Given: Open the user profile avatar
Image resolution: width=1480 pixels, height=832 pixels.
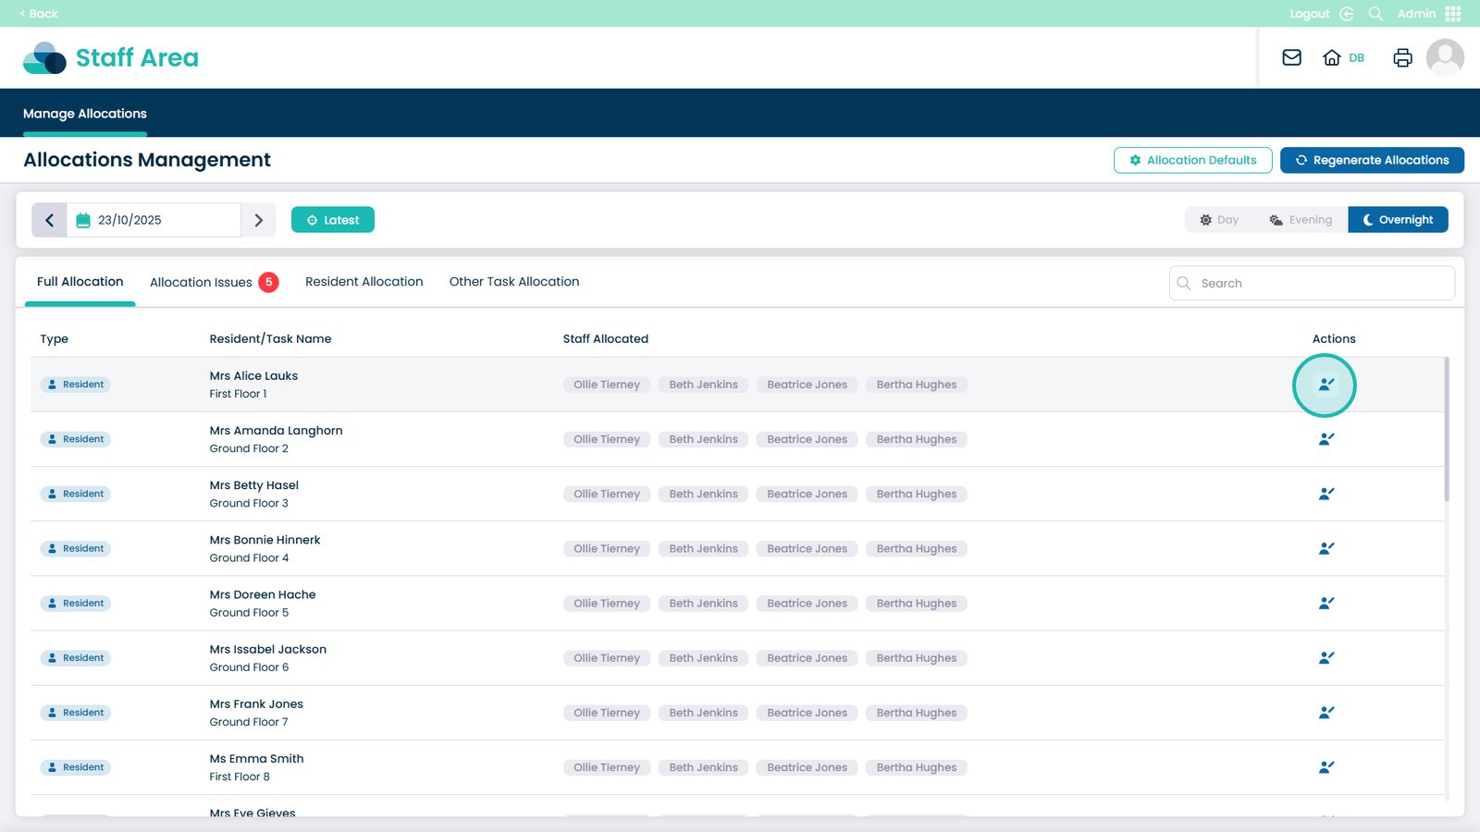Looking at the screenshot, I should tap(1444, 57).
